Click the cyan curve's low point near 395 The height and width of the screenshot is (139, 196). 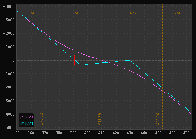81,65
